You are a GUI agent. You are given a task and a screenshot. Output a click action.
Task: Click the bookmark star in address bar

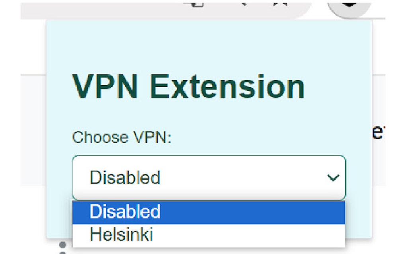click(x=278, y=4)
